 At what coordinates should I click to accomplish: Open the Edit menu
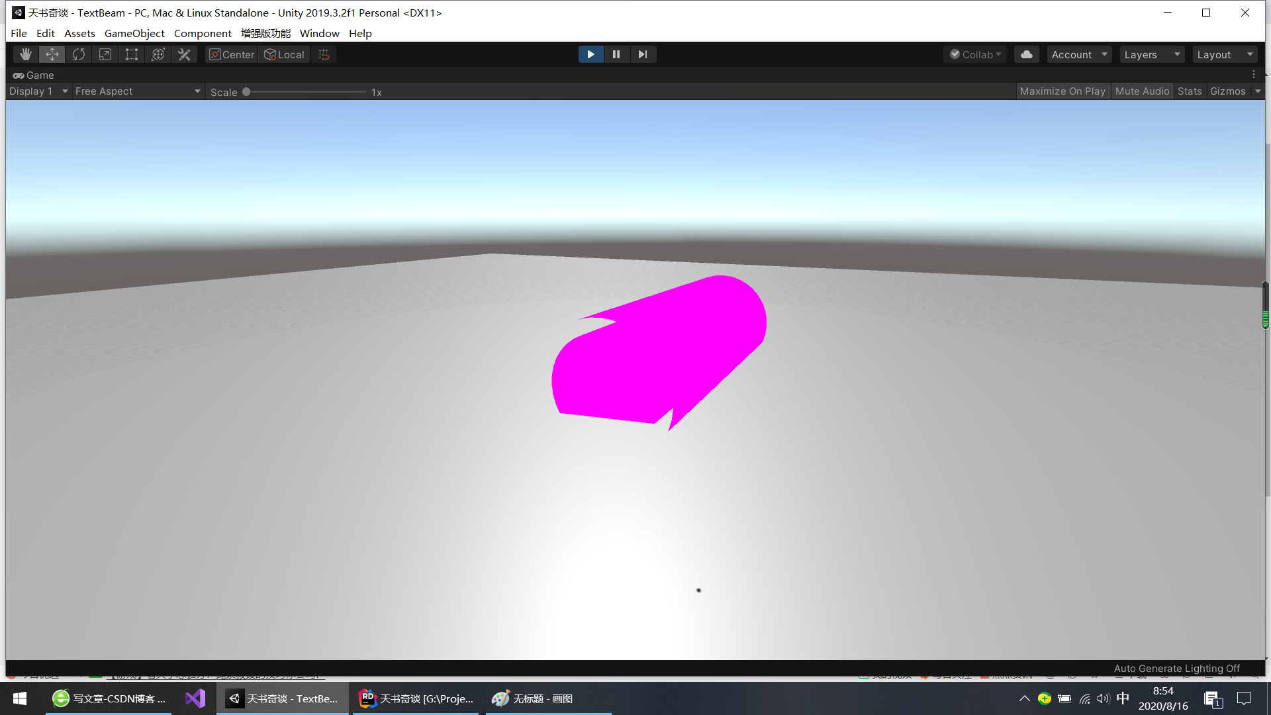pos(46,33)
